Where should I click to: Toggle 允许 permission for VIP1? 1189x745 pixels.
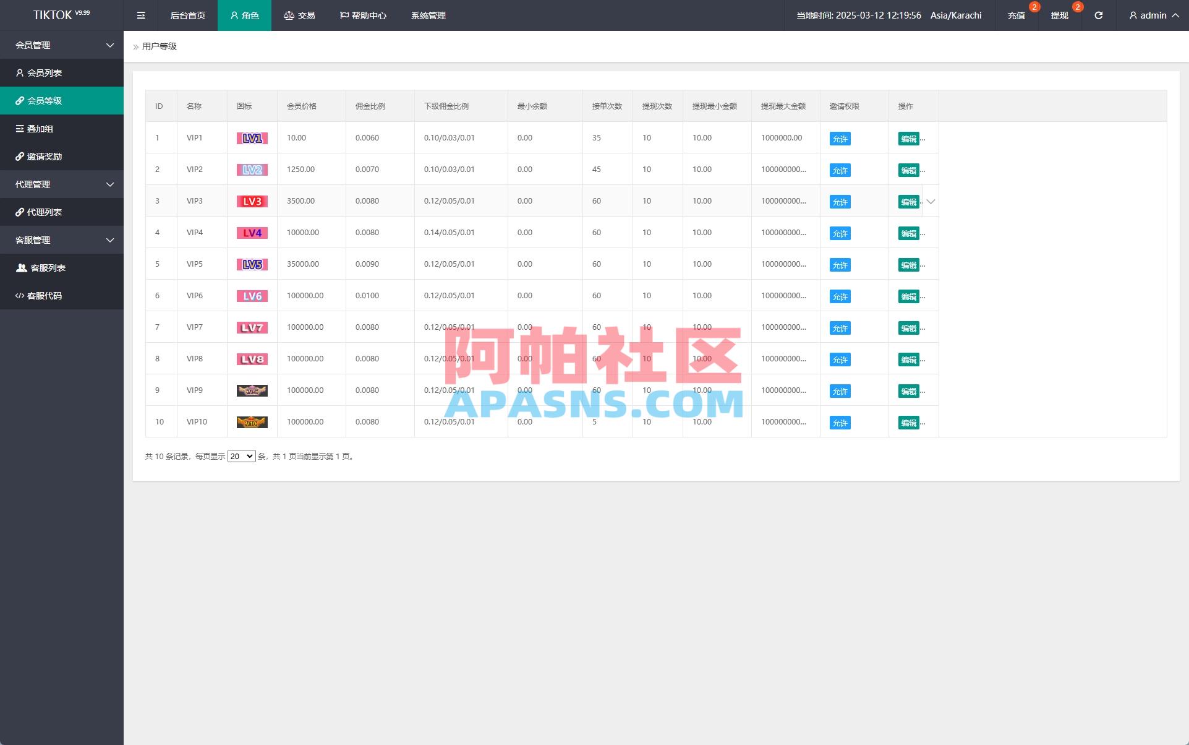tap(839, 138)
